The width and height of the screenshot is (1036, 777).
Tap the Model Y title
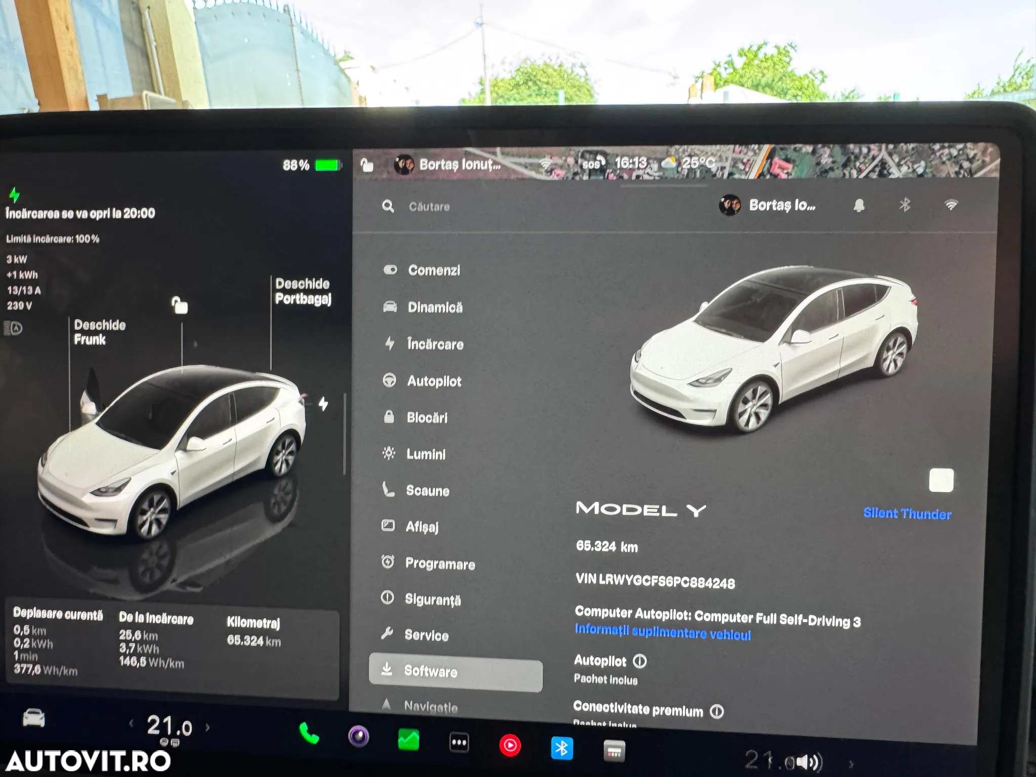click(x=640, y=509)
